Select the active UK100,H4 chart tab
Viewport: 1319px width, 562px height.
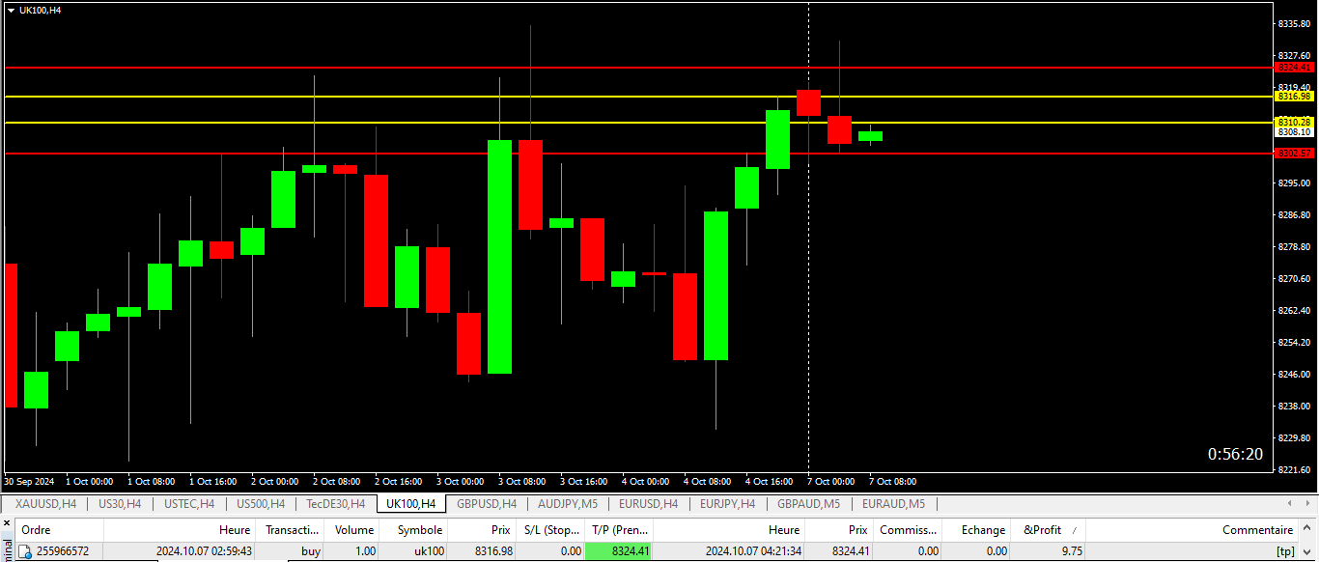click(x=410, y=504)
